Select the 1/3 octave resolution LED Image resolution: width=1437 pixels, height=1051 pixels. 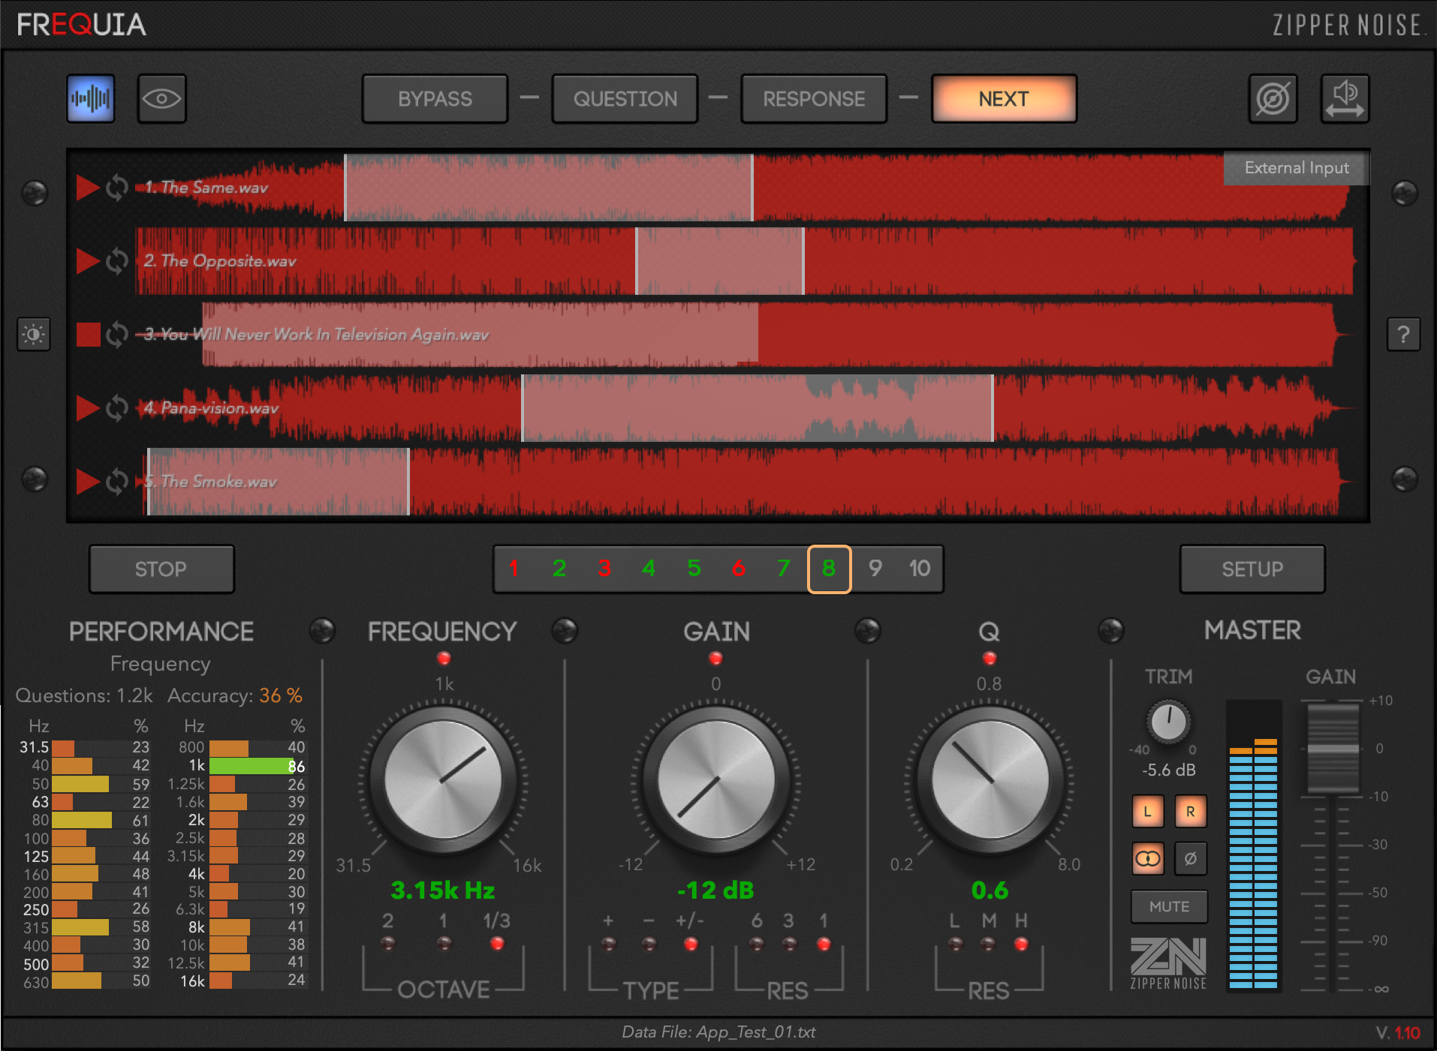496,944
